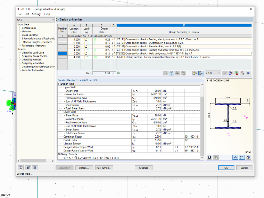Click Correlation Factor row in details
This screenshot has width=264, height=198.
pyautogui.click(x=129, y=137)
